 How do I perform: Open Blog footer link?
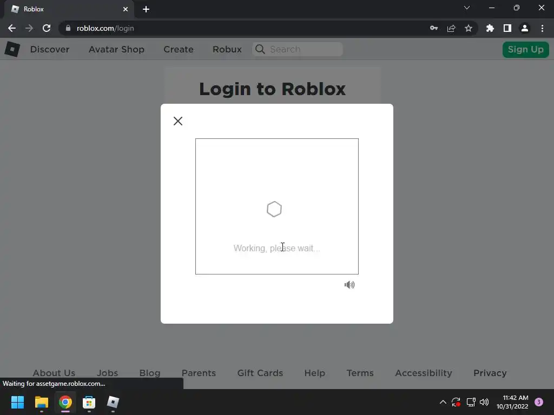pos(150,373)
